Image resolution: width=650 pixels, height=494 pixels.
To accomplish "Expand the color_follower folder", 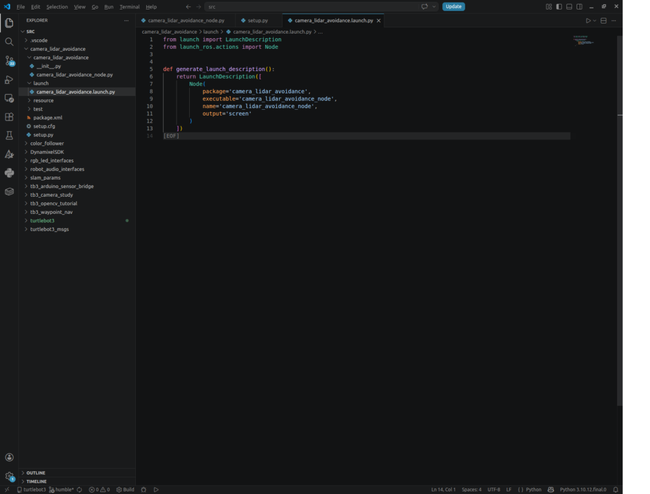I will point(47,144).
